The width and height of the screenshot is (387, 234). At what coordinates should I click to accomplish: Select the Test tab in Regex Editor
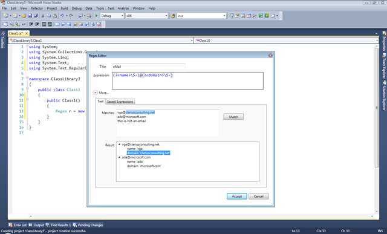point(100,101)
